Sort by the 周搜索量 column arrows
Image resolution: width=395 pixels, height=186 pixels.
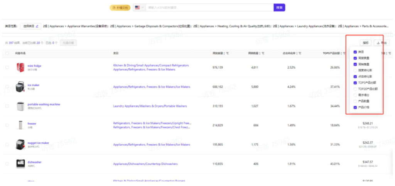pyautogui.click(x=224, y=53)
